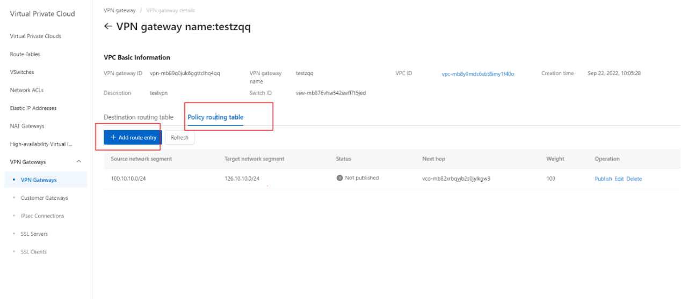681x299 pixels.
Task: Click the Status column header
Action: (343, 159)
